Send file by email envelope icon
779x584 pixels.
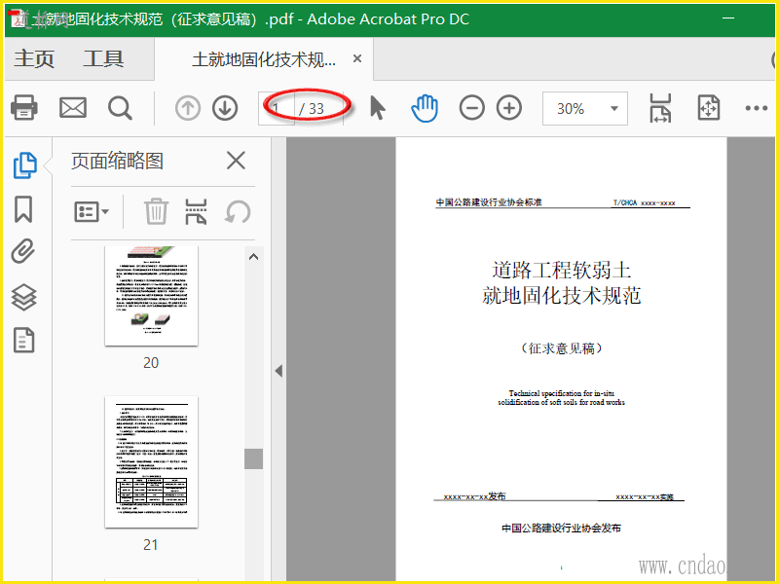73,107
